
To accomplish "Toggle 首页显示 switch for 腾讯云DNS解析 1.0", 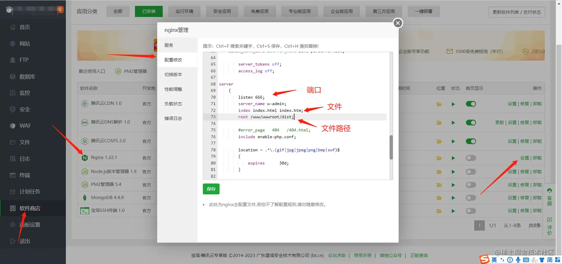I will coord(471,122).
